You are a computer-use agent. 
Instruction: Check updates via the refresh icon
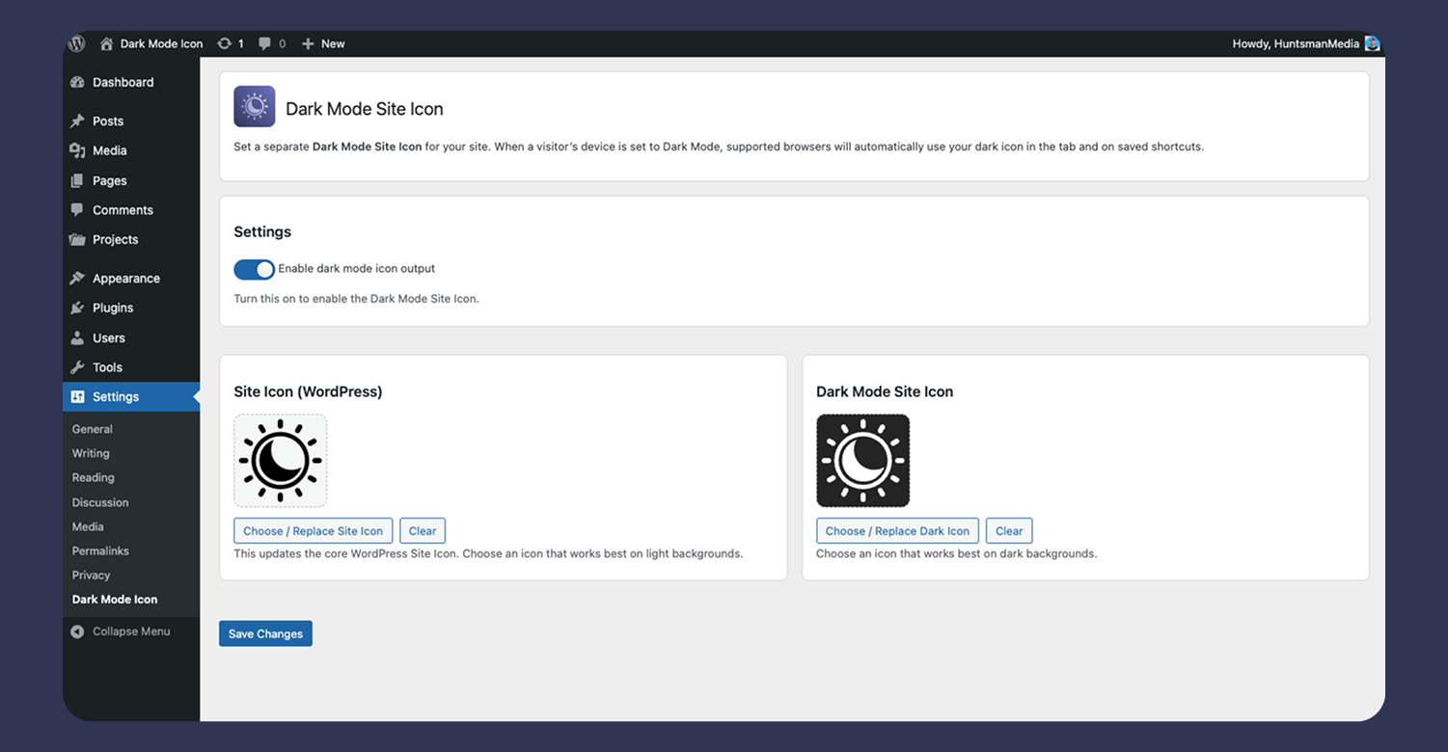pyautogui.click(x=223, y=42)
